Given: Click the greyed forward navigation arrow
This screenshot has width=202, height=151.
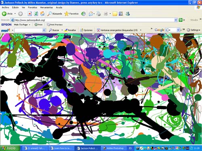Looking at the screenshot, I should tap(20, 14).
